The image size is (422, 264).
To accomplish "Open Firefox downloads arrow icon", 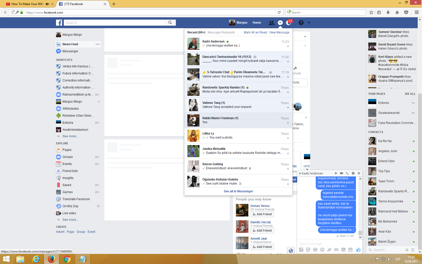I will [388, 12].
